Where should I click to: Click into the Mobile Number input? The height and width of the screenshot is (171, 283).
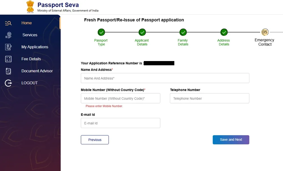point(121,98)
